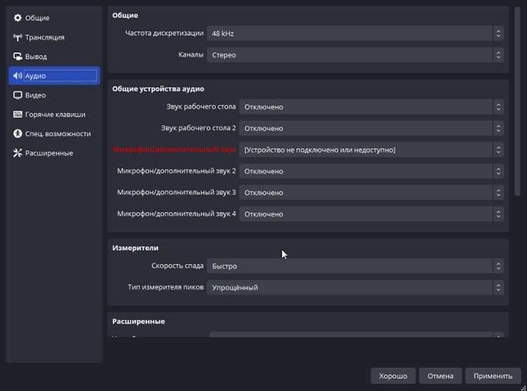Click the Скорость спада label
527x391 pixels.
177,266
